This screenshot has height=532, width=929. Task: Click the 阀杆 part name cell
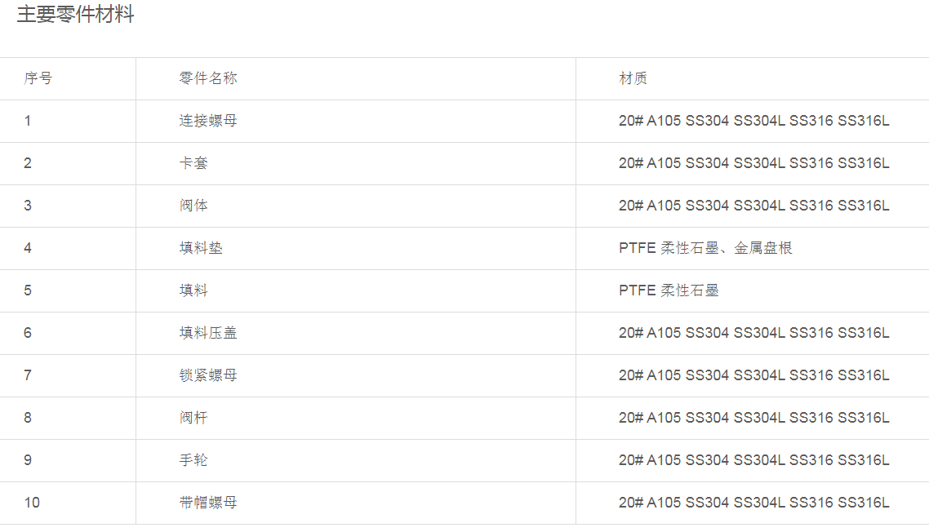193,418
